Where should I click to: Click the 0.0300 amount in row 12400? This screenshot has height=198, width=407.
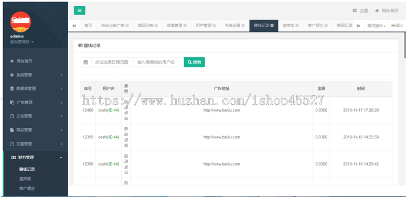point(322,110)
